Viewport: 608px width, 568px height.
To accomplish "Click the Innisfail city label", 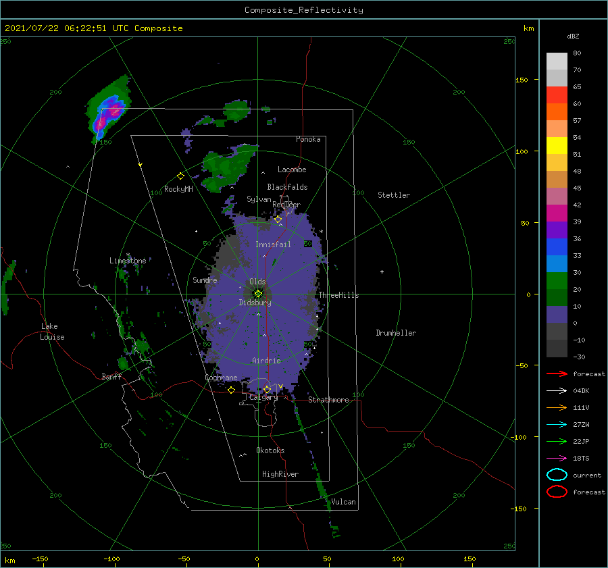I will click(273, 244).
